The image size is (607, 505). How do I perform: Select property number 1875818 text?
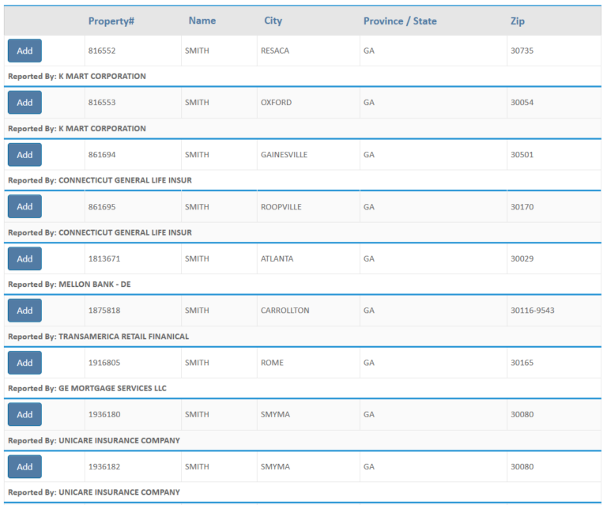click(x=104, y=311)
